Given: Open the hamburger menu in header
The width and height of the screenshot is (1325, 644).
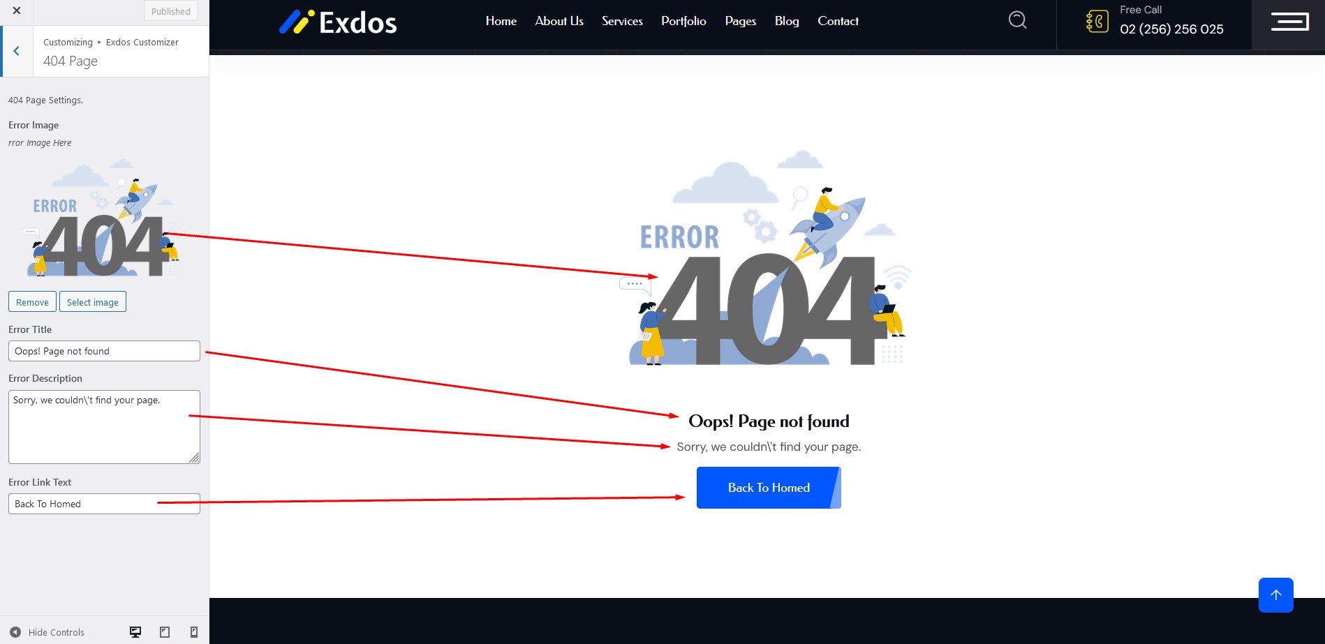Looking at the screenshot, I should point(1289,22).
